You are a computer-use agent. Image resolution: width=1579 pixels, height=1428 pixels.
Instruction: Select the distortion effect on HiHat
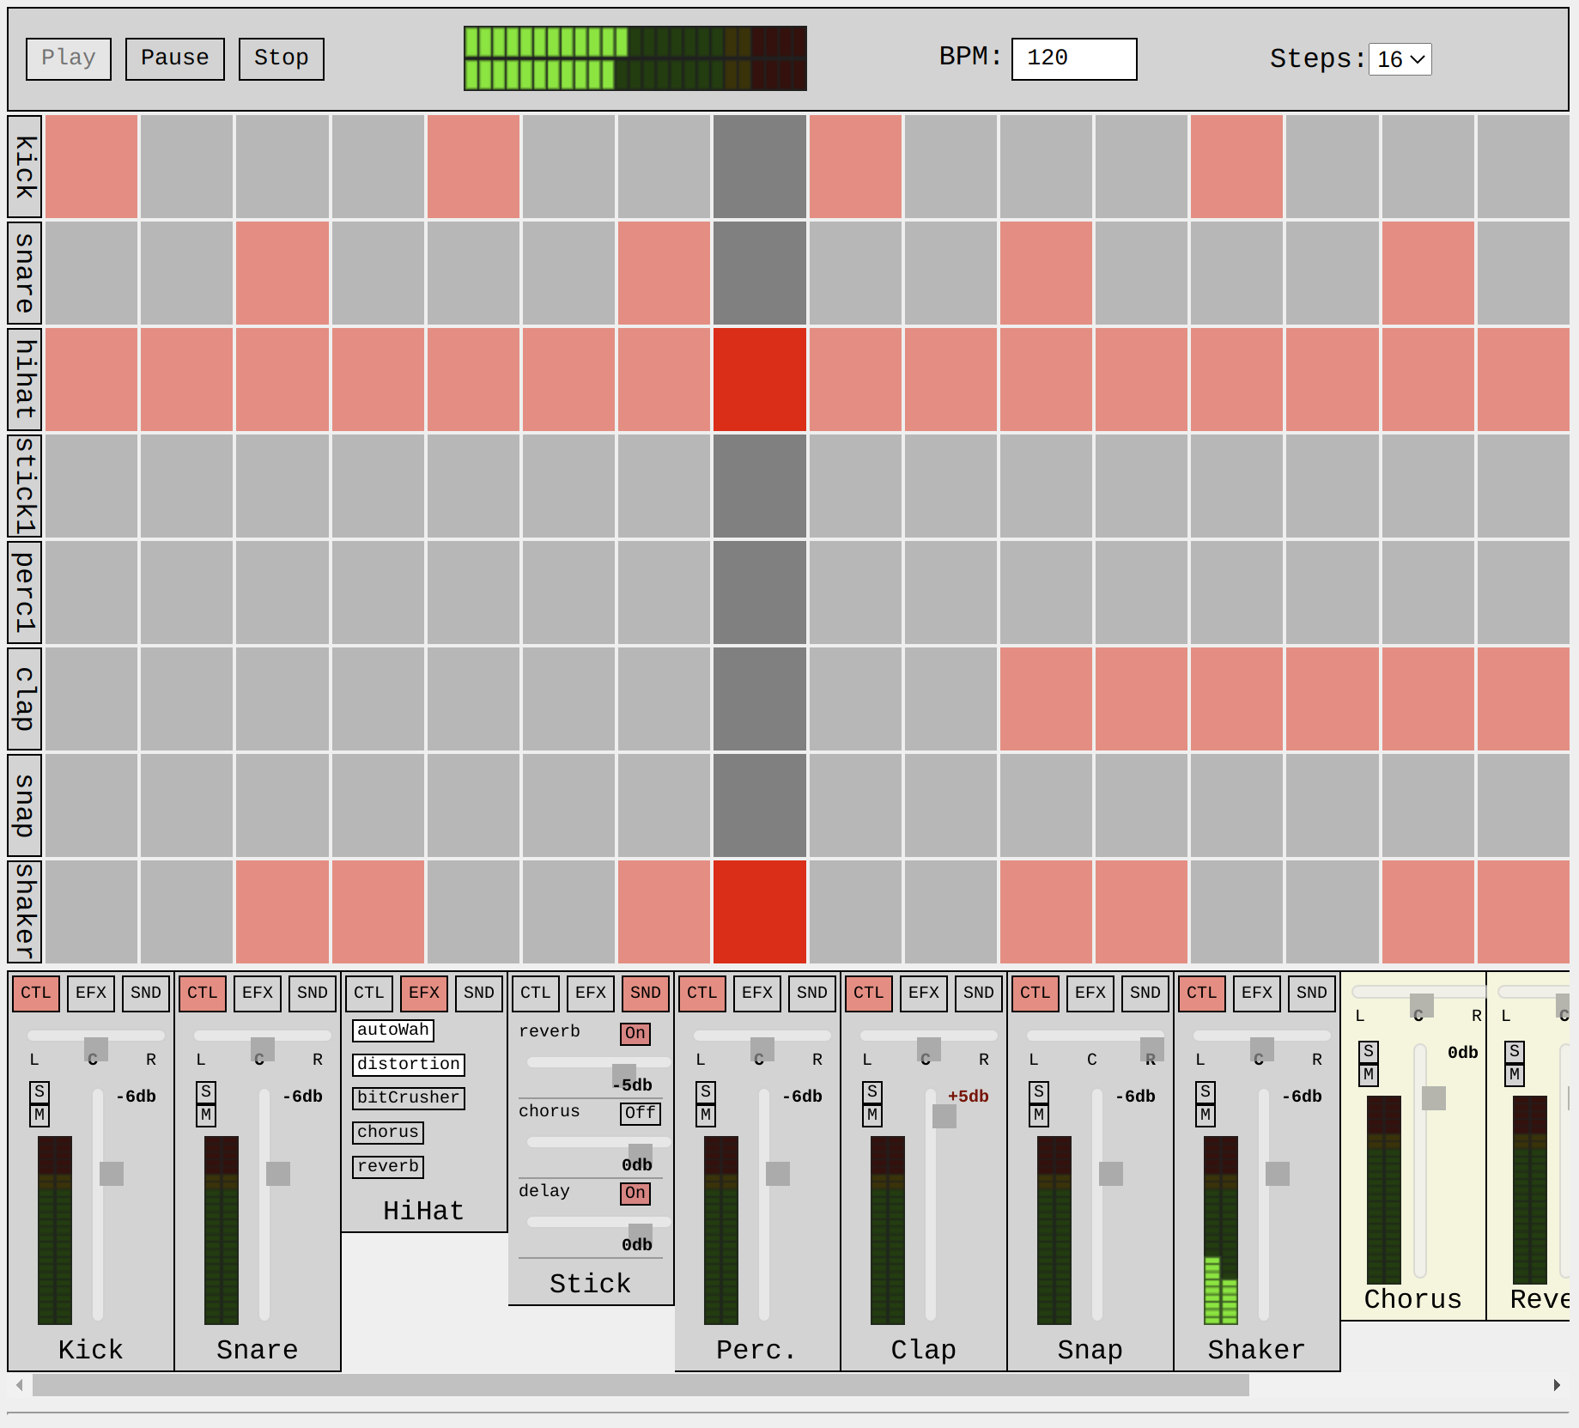409,1065
